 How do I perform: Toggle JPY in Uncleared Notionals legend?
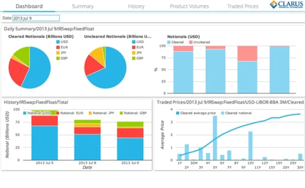pyautogui.click(x=137, y=53)
